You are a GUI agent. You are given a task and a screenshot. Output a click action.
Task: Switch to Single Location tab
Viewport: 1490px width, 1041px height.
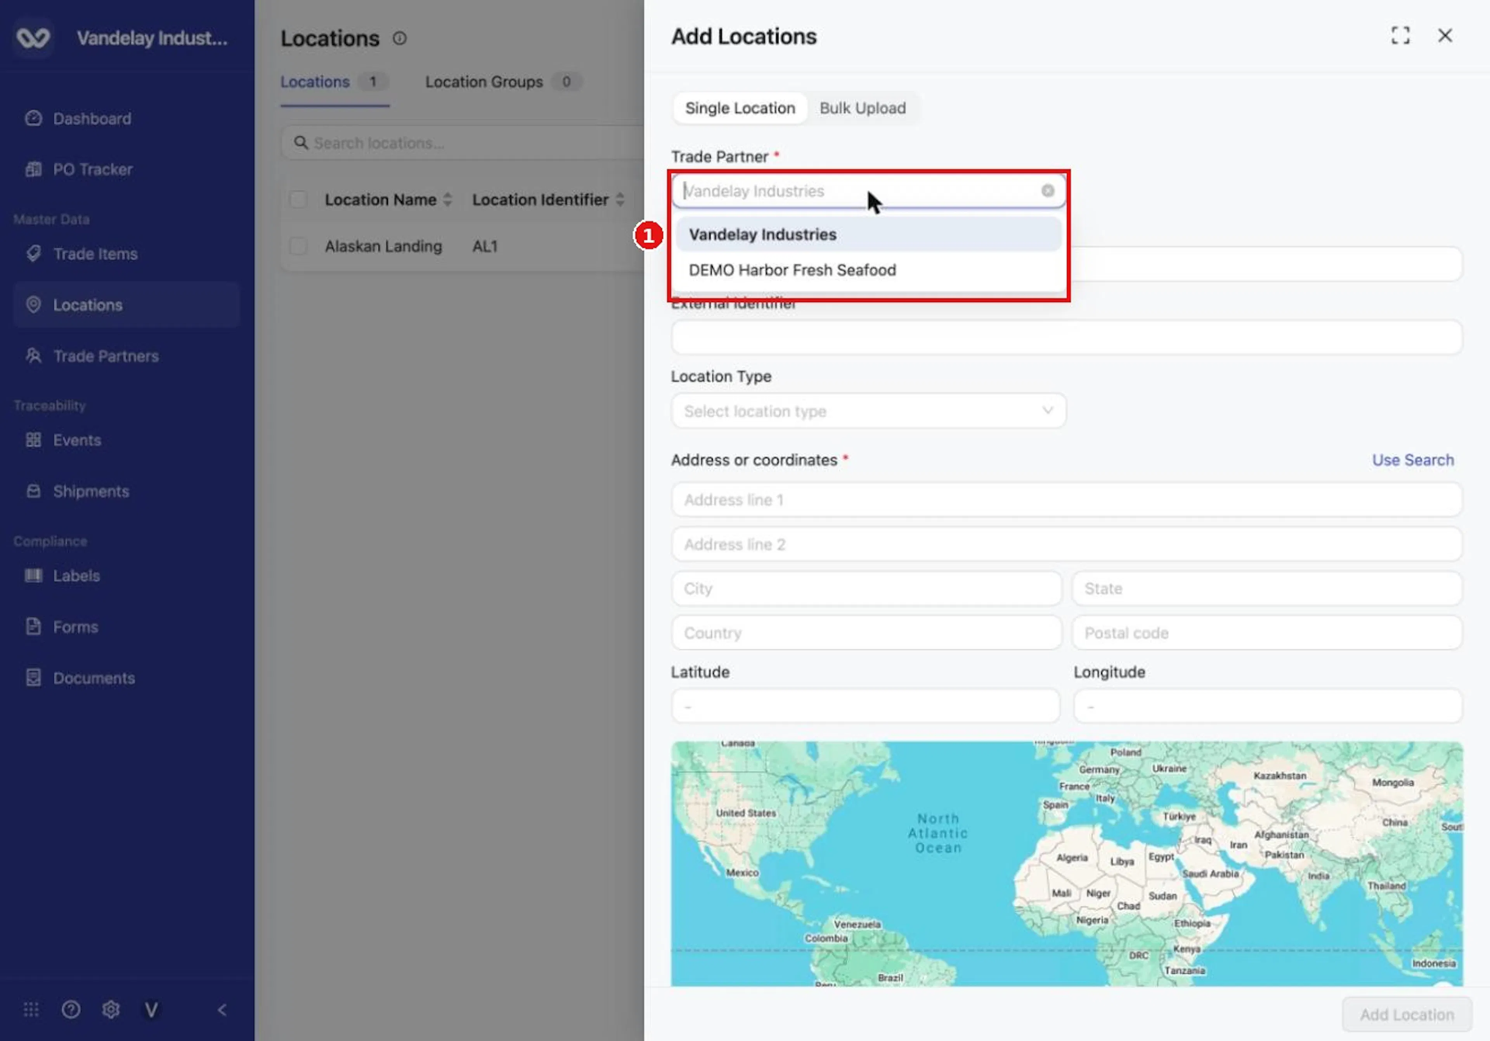tap(740, 108)
